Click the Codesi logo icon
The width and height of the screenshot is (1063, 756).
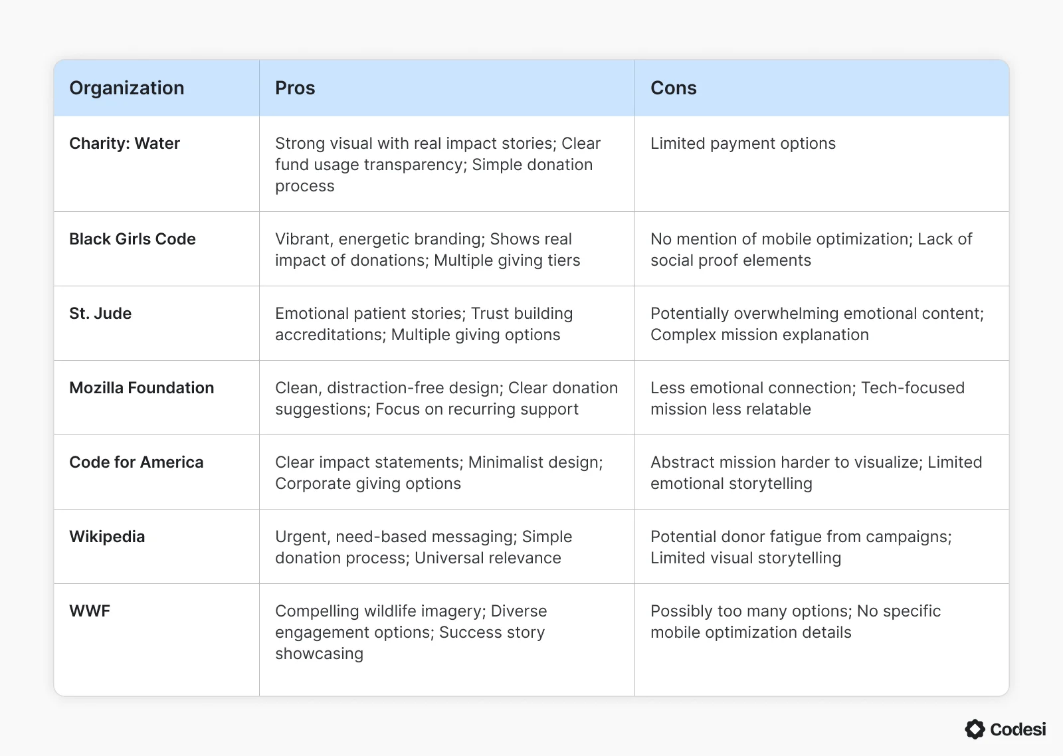tap(975, 729)
